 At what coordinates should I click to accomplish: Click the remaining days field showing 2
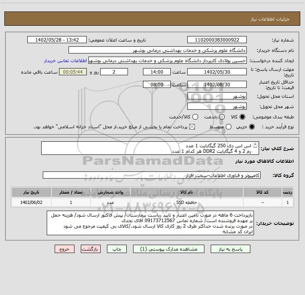(x=114, y=72)
